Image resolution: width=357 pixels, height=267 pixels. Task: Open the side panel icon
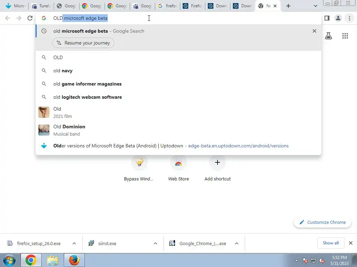[x=327, y=18]
